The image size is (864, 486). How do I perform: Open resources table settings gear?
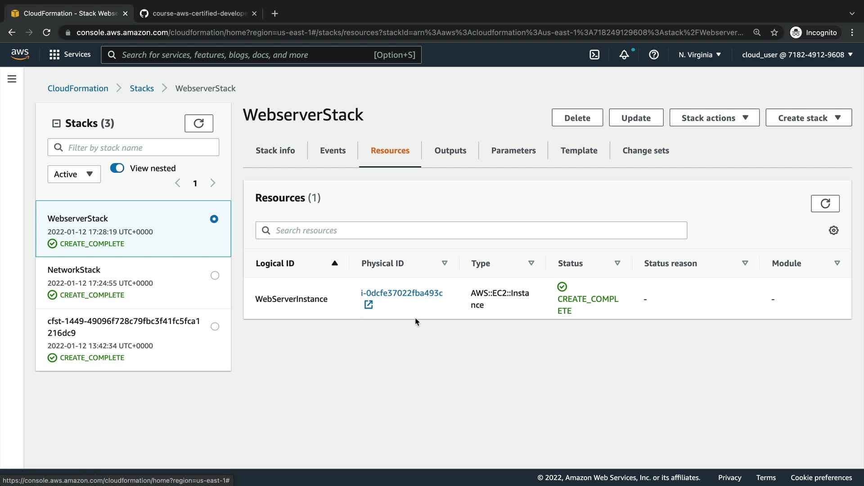point(833,230)
